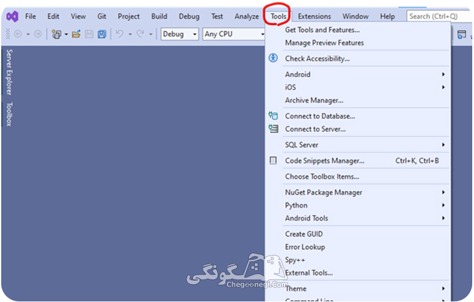Image resolution: width=474 pixels, height=302 pixels.
Task: Open the Debug menu
Action: pyautogui.click(x=189, y=16)
